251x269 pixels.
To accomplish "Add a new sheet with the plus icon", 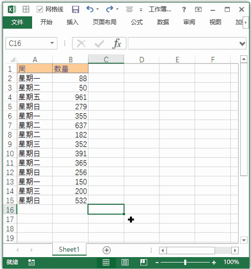I will tap(107, 250).
